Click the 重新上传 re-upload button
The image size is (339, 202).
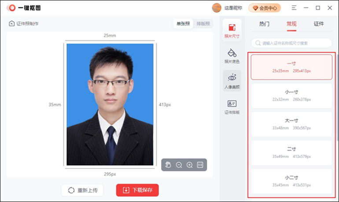(x=82, y=190)
